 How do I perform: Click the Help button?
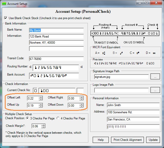pyautogui.click(x=101, y=140)
